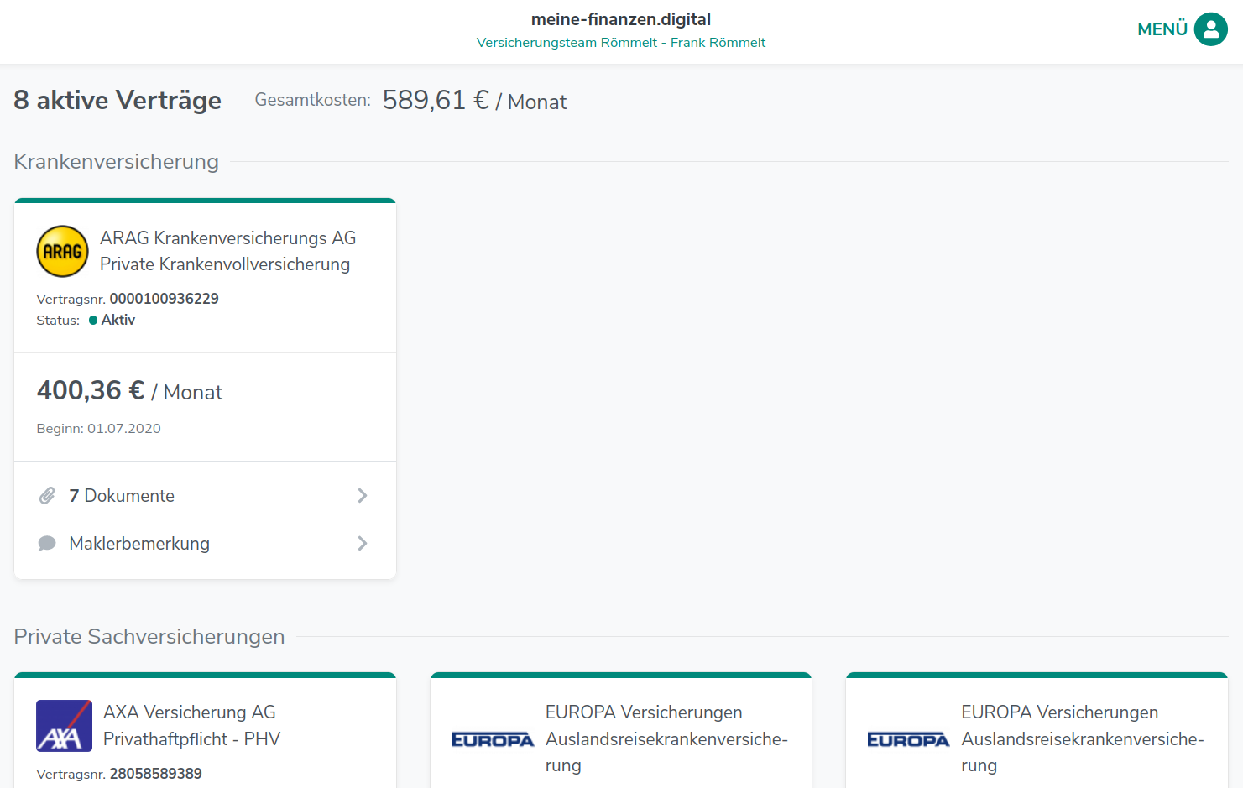Click the meine-finanzen.digital site title

click(620, 19)
